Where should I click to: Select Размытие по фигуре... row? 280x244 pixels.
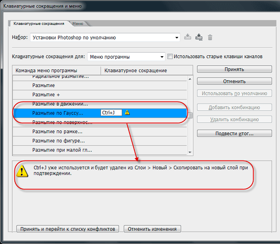[100, 141]
